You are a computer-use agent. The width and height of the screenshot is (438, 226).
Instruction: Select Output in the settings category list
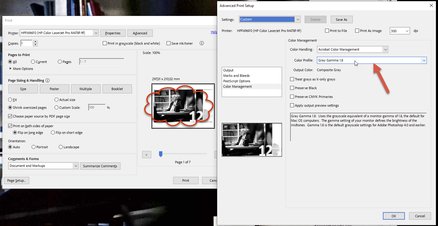(228, 70)
